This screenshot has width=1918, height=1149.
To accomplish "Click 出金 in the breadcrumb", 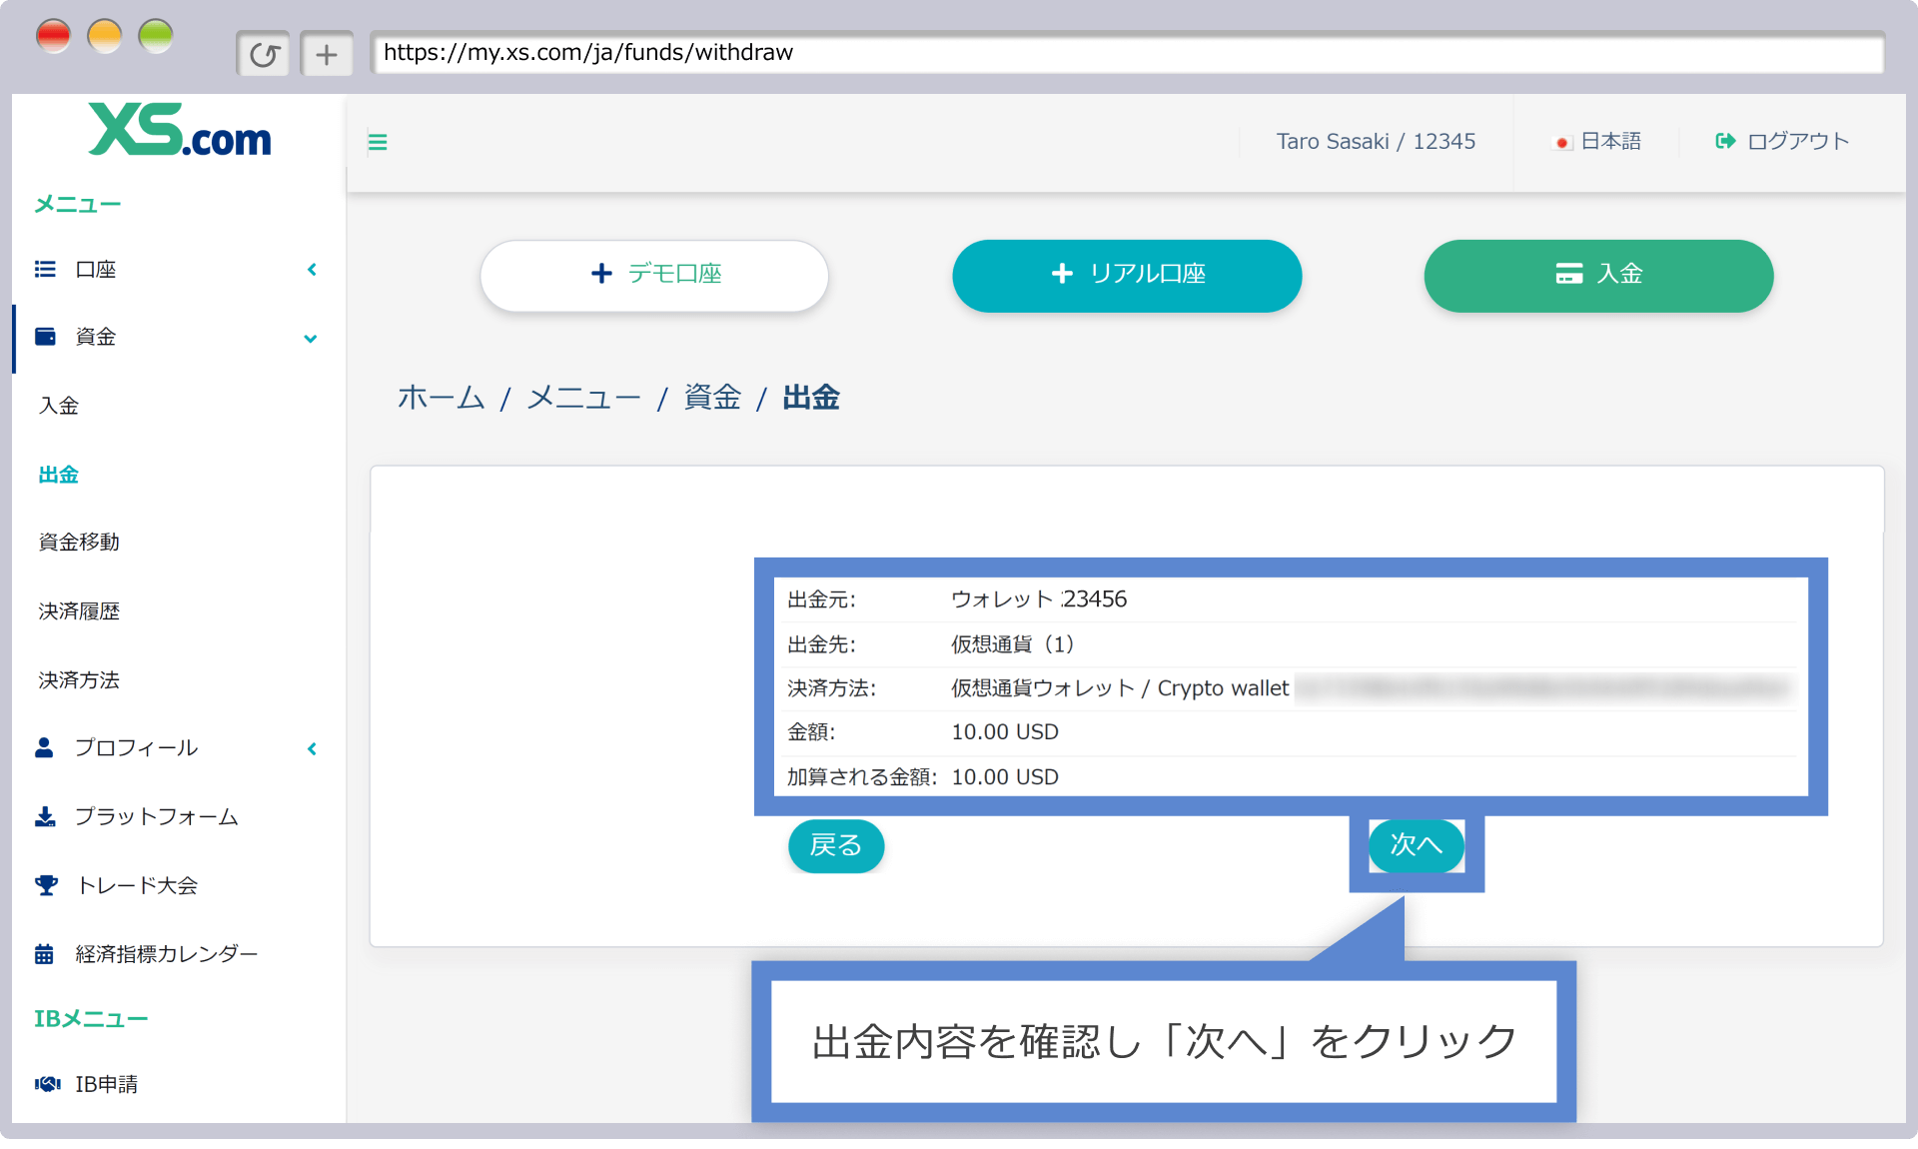I will tap(811, 398).
